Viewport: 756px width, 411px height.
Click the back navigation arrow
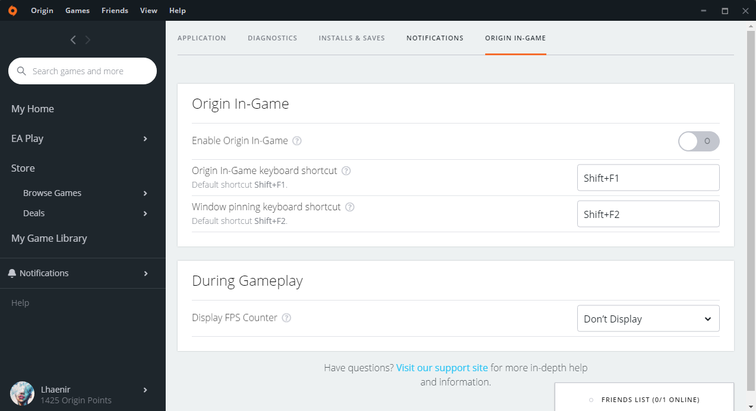73,40
